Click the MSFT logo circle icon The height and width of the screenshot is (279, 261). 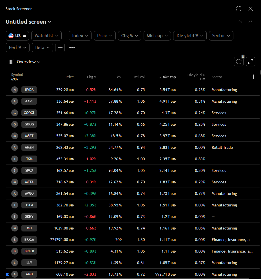click(x=15, y=136)
